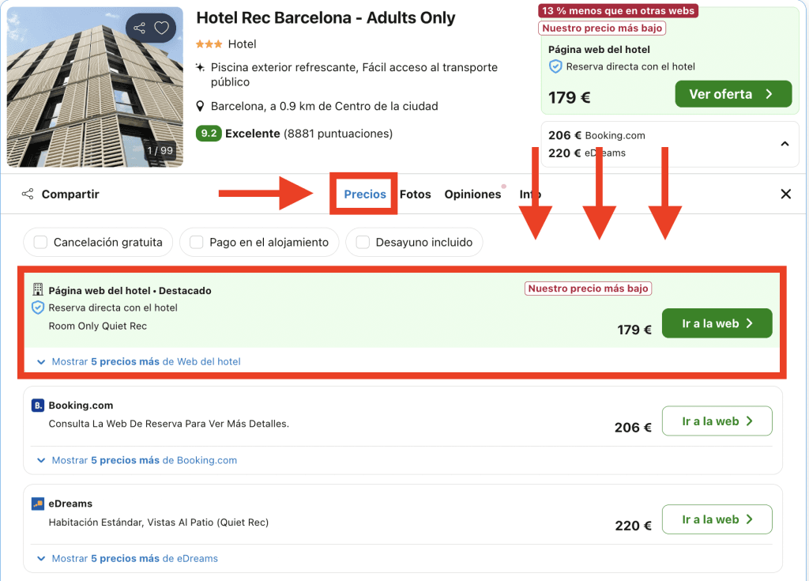Toggle the Desayuno incluido checkbox
Viewport: 809px width, 581px height.
point(363,243)
